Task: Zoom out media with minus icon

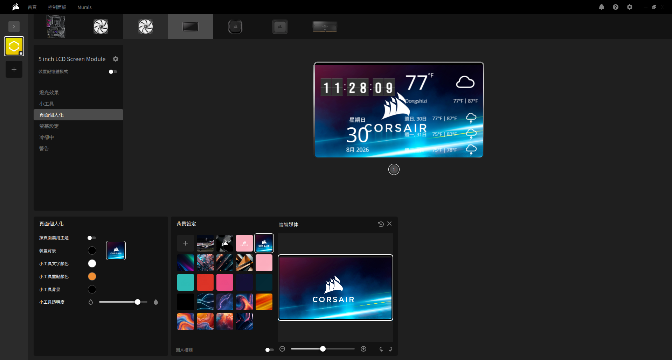Action: [x=282, y=349]
